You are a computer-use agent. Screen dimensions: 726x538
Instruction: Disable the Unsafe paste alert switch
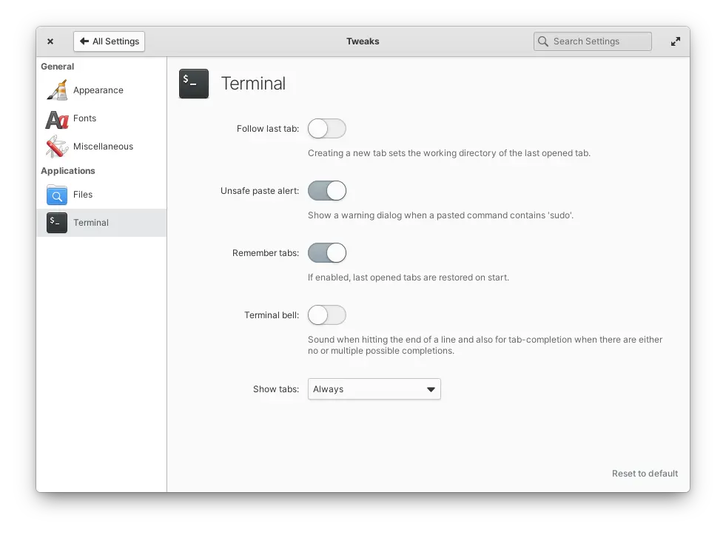[x=326, y=191]
